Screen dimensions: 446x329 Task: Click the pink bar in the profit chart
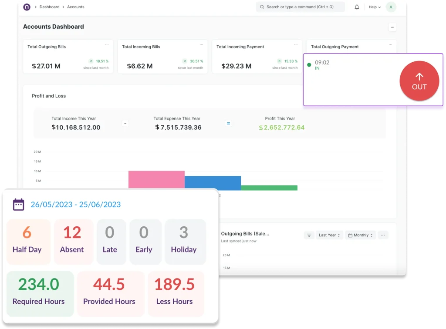click(x=156, y=179)
